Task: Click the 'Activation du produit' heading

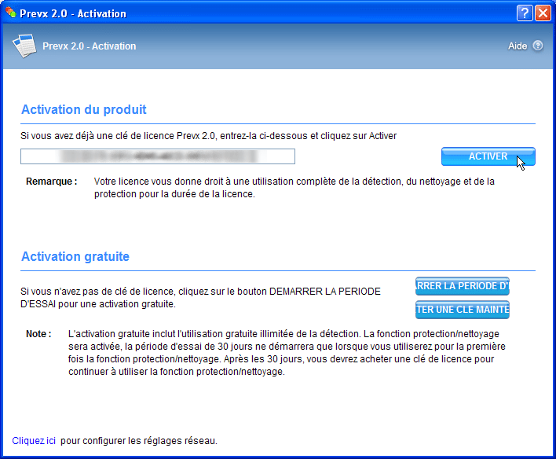Action: pos(84,110)
